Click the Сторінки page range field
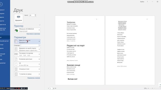The height and width of the screenshot is (90, 161). [x=30, y=45]
